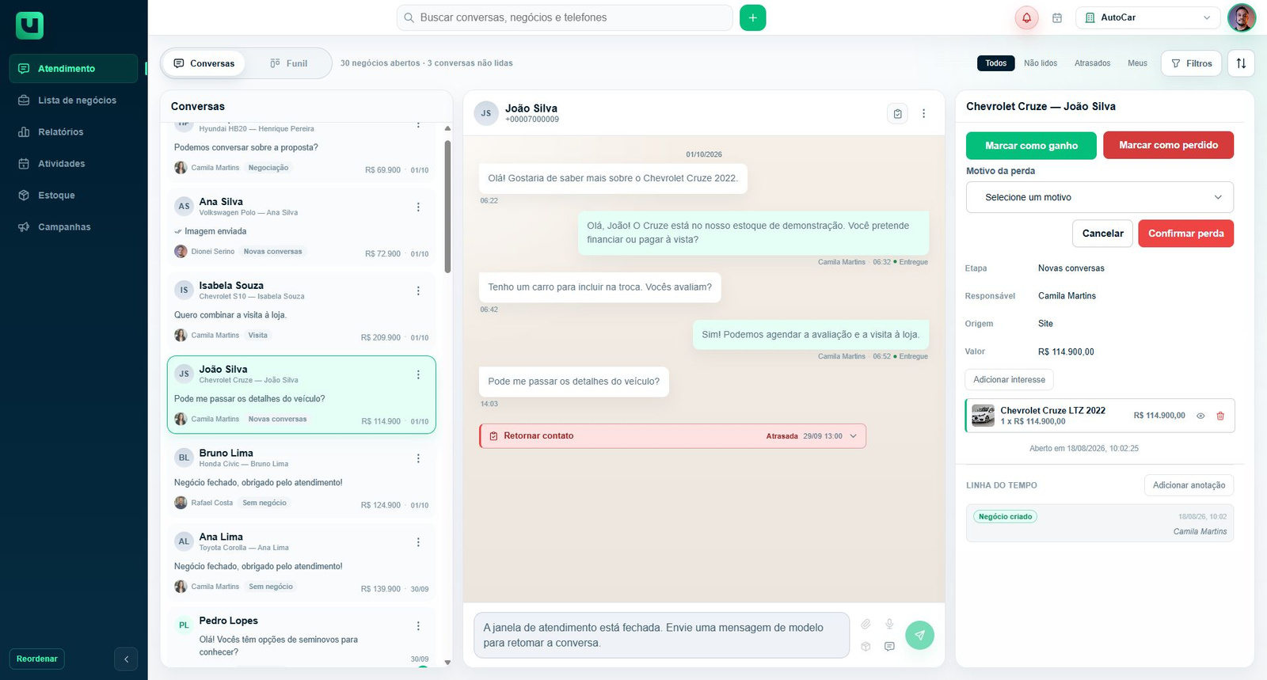Image resolution: width=1267 pixels, height=680 pixels.
Task: Click the product box icon in composer
Action: coord(866,646)
